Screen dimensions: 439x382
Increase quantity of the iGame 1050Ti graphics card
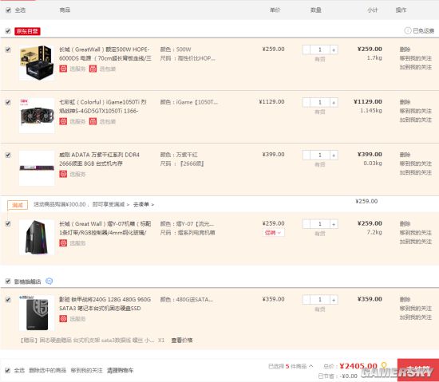(x=334, y=102)
